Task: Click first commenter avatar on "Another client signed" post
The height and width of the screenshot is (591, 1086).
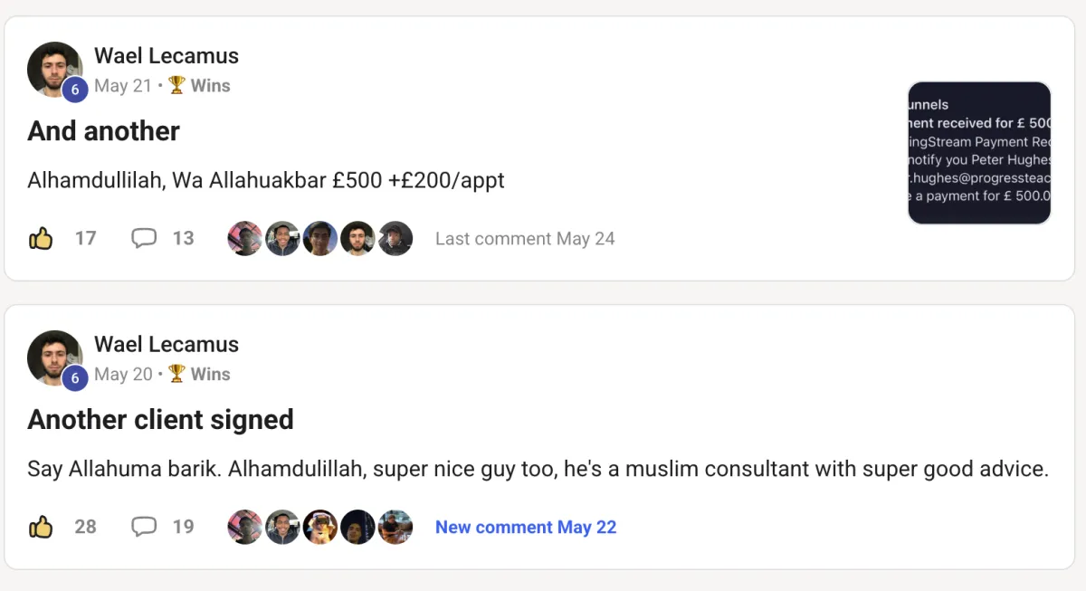Action: [x=245, y=528]
